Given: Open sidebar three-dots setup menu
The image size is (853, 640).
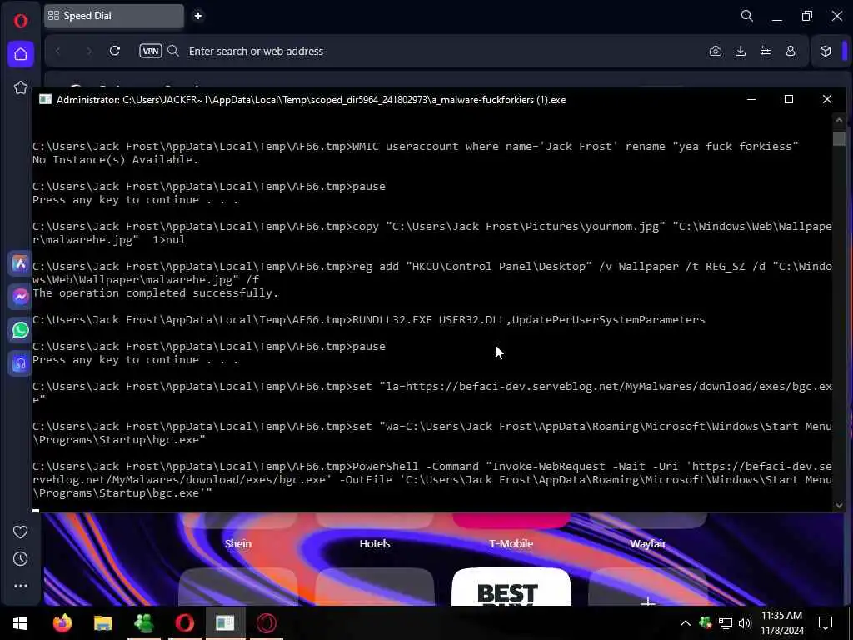Looking at the screenshot, I should coord(20,586).
